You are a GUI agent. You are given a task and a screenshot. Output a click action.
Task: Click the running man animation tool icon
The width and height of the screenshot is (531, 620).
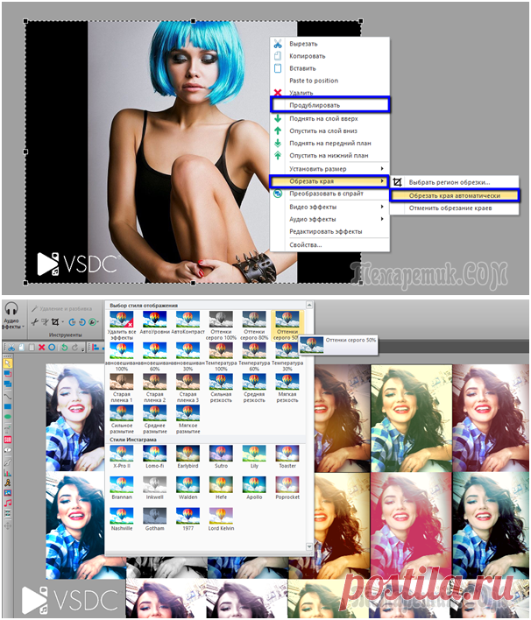coord(8,483)
